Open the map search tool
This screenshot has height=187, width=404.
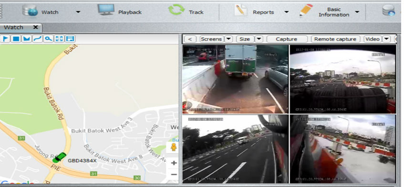[x=48, y=39]
